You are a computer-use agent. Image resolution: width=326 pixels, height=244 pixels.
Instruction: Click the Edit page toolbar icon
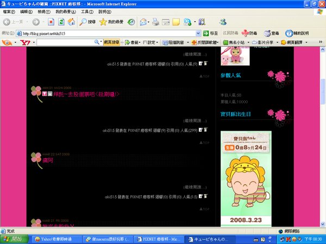[166, 22]
